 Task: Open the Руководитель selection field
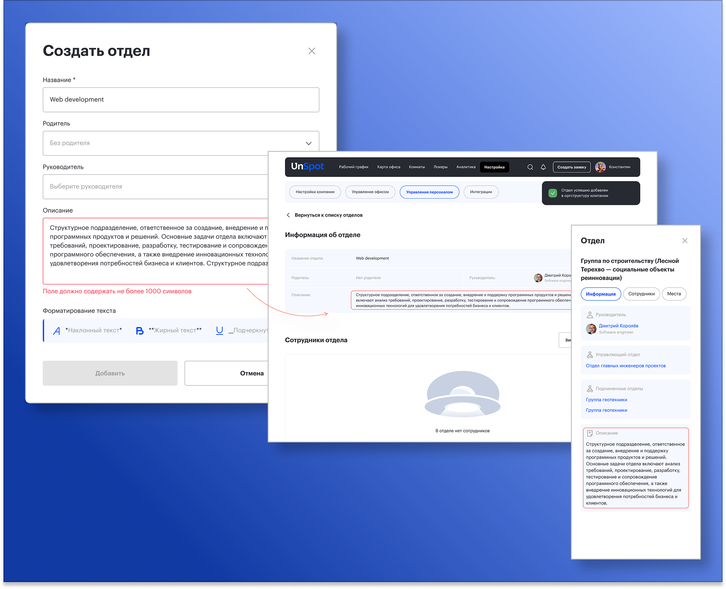156,187
